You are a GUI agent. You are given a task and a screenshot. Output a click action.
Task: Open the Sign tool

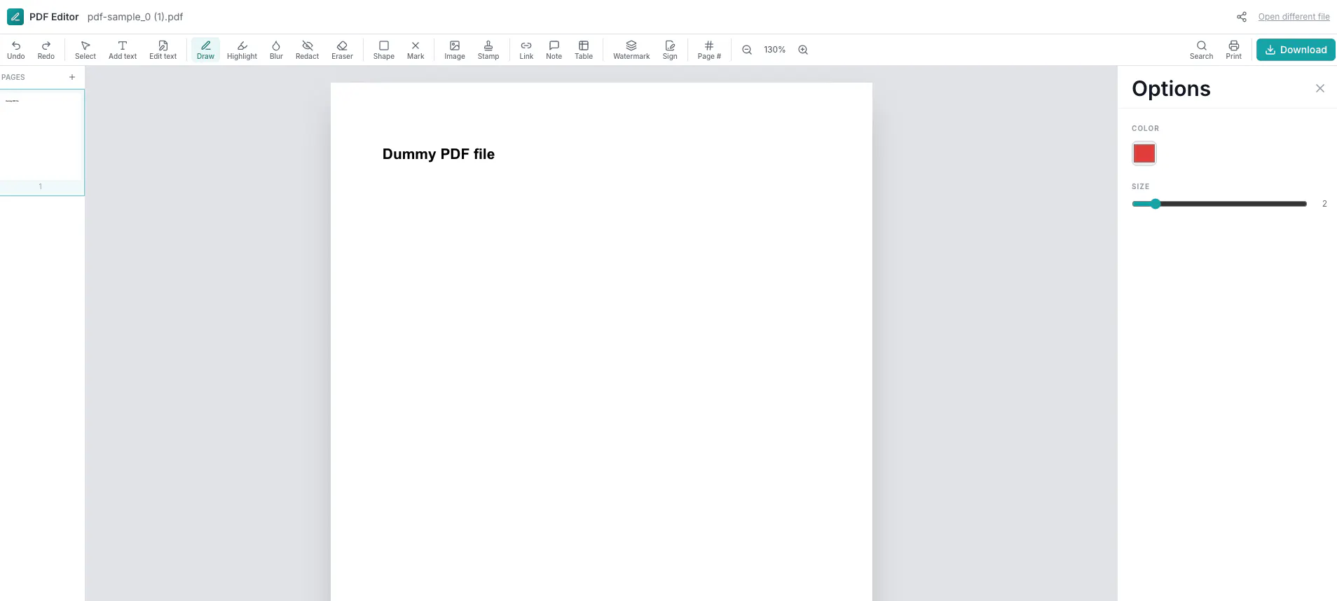pyautogui.click(x=670, y=50)
